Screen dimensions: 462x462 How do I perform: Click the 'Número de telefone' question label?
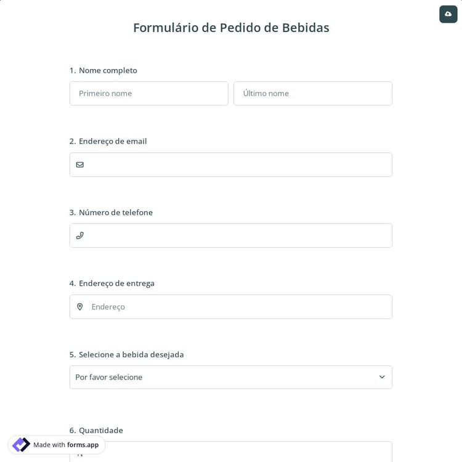[116, 213]
